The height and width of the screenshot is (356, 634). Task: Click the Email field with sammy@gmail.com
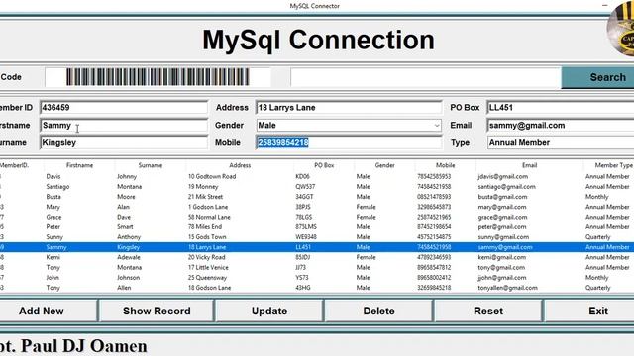pyautogui.click(x=561, y=126)
